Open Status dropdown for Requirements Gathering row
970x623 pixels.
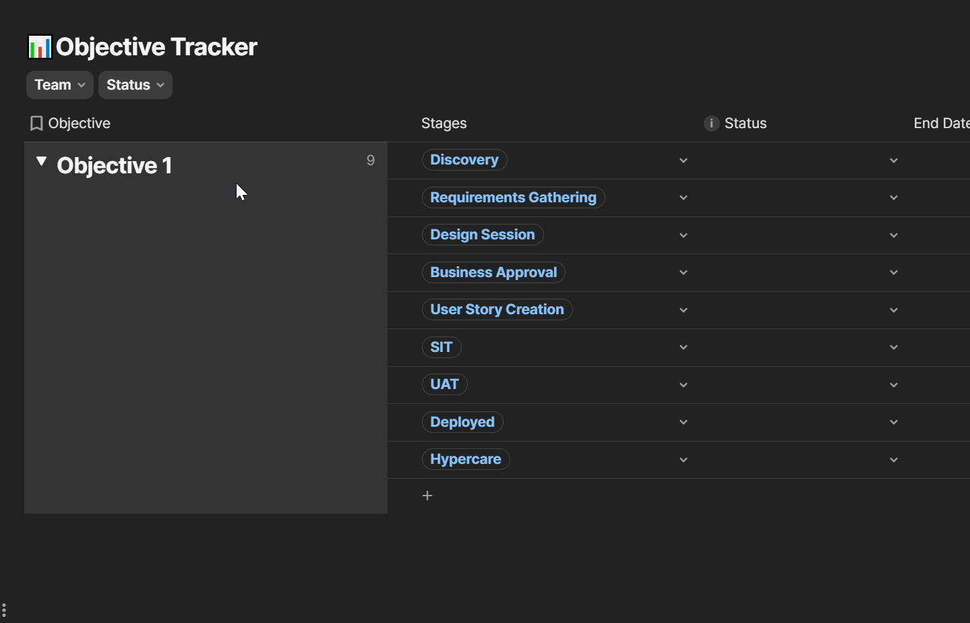(893, 198)
